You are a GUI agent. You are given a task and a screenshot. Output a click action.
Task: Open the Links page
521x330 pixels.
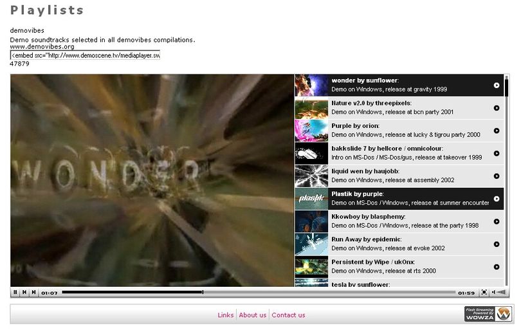(x=226, y=315)
